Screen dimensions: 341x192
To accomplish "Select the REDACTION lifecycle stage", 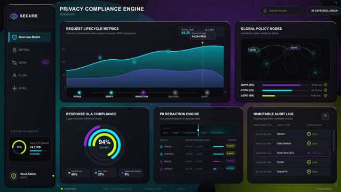I will [142, 93].
